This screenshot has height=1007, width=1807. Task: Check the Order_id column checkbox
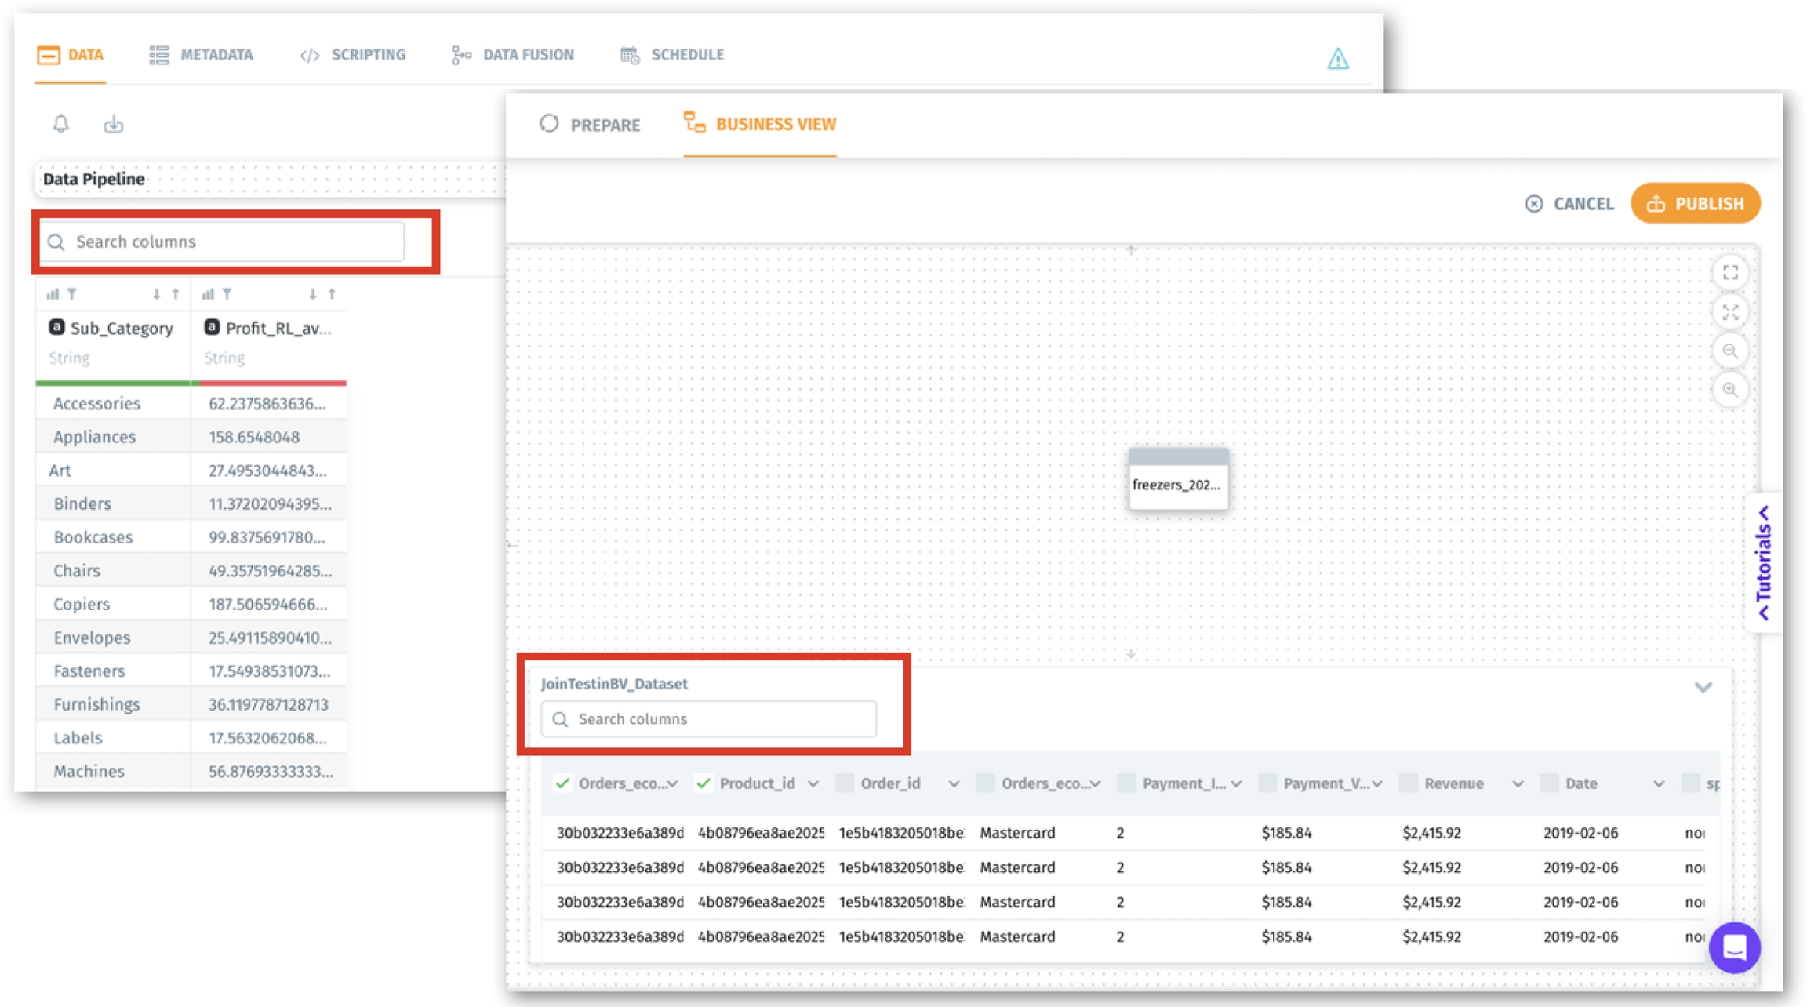(x=845, y=783)
